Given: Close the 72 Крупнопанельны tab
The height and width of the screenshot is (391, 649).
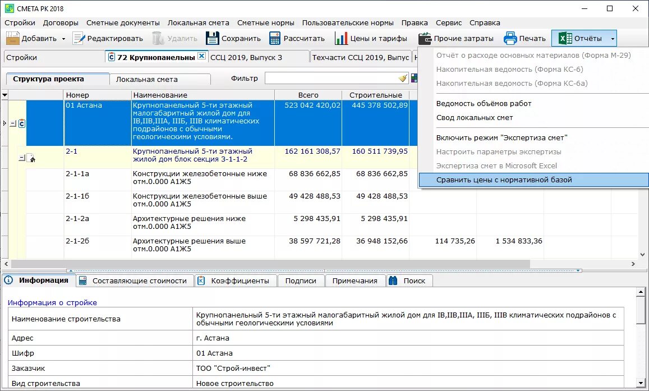Looking at the screenshot, I should (201, 56).
